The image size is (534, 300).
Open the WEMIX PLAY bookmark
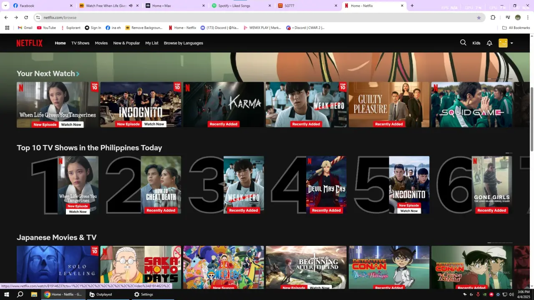pyautogui.click(x=262, y=28)
